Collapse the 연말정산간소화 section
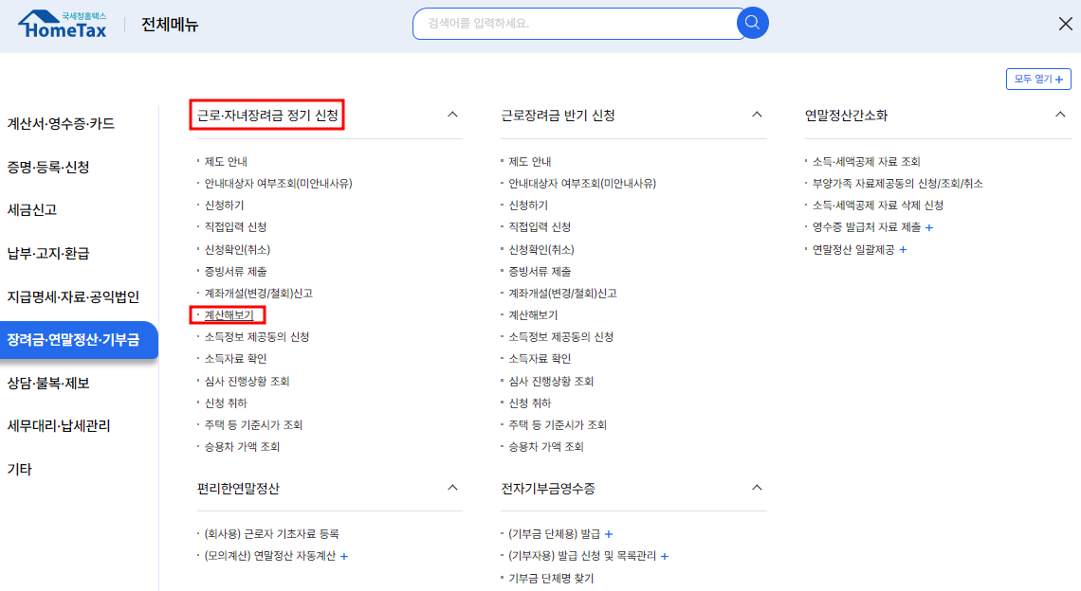Screen dimensions: 1081x591 point(1060,113)
